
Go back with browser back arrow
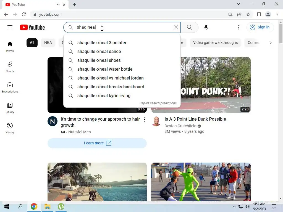click(x=6, y=14)
